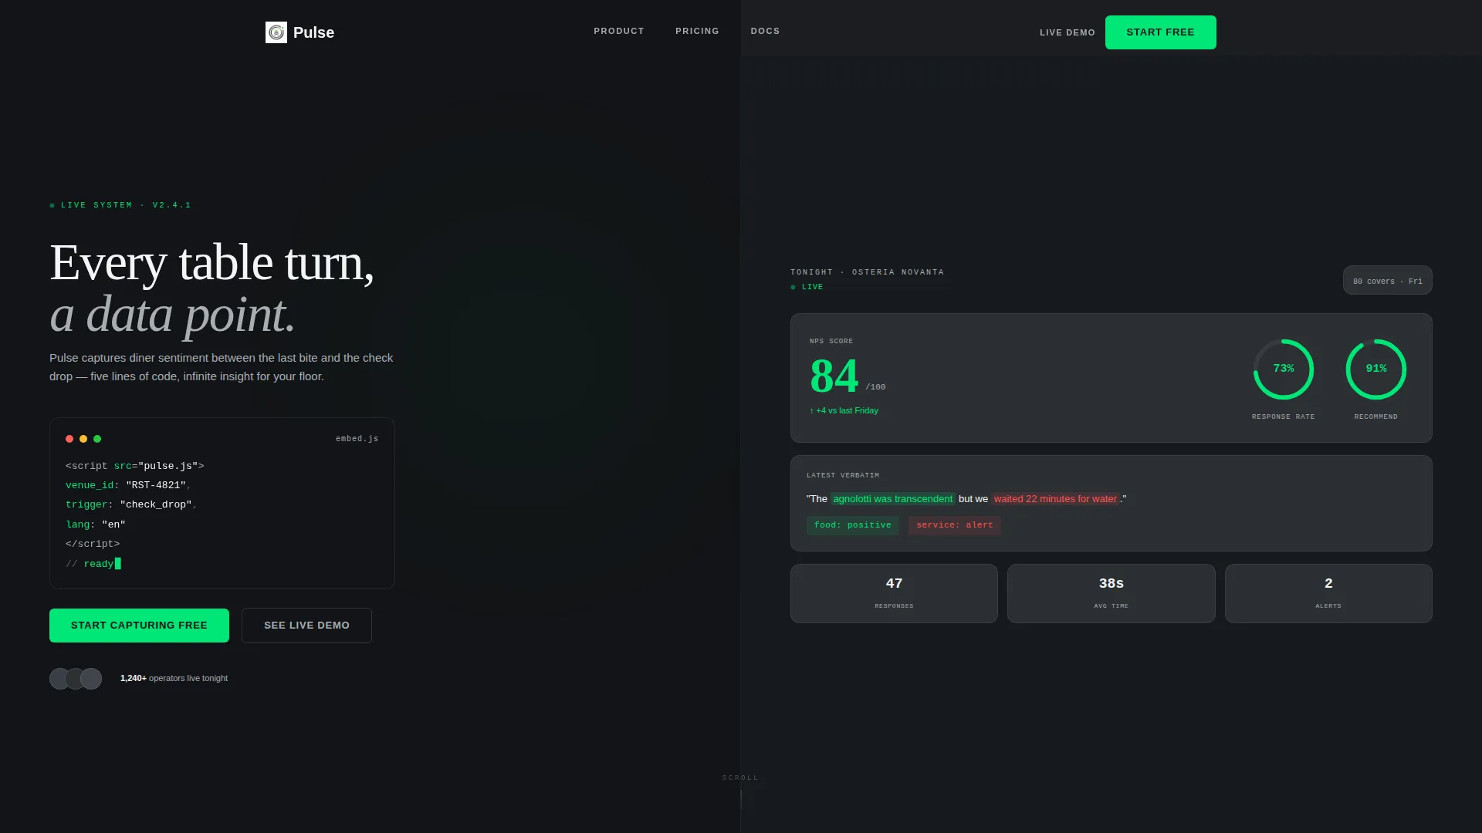Click the 1,240+ operators live tonight text
The height and width of the screenshot is (833, 1482).
(174, 679)
